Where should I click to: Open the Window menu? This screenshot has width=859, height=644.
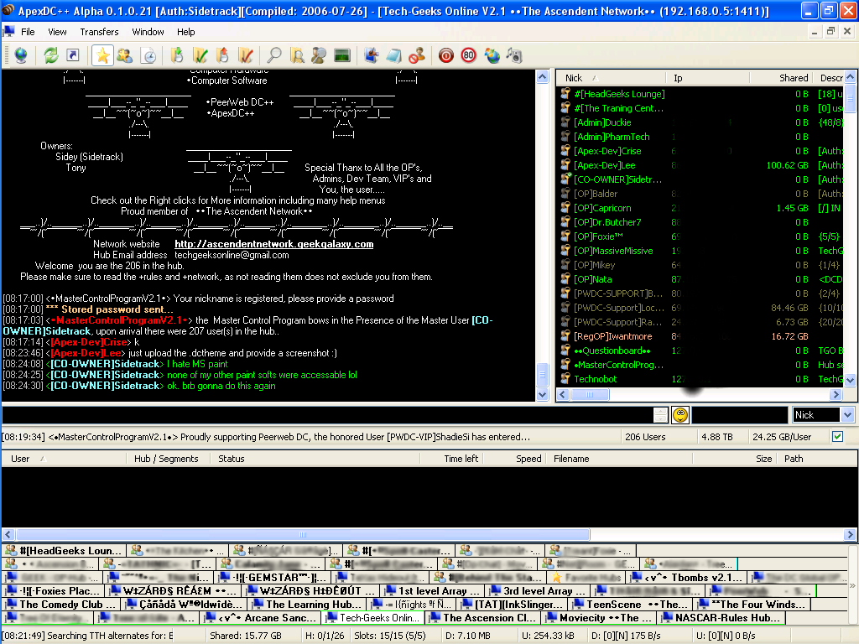[x=148, y=32]
